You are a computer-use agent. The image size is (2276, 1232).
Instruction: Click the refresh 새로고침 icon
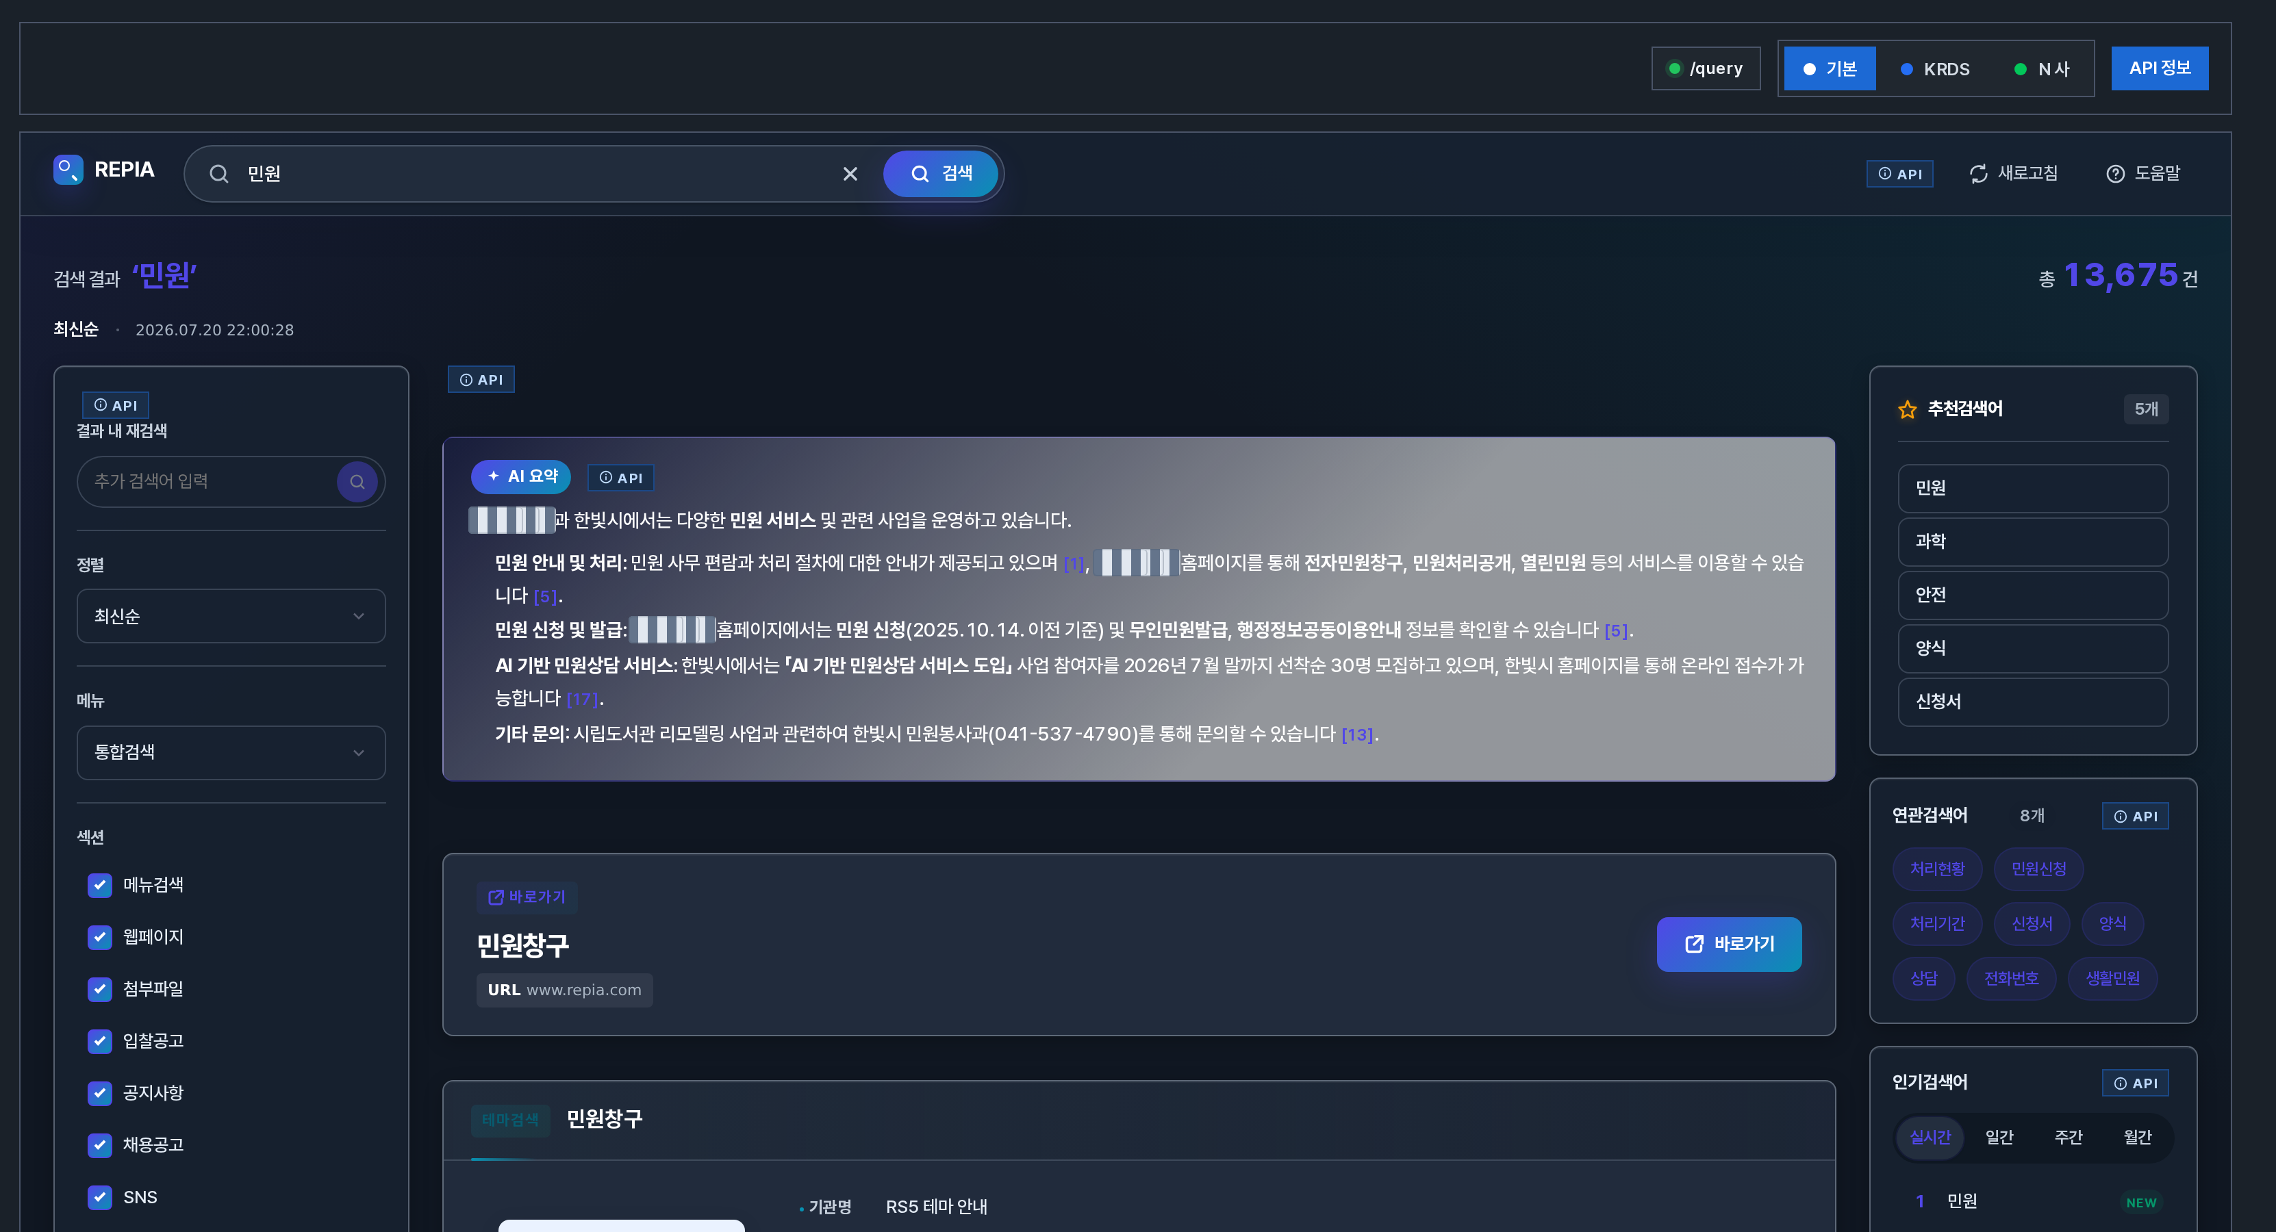tap(1978, 174)
